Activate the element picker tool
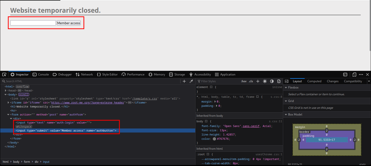 pyautogui.click(x=4, y=74)
